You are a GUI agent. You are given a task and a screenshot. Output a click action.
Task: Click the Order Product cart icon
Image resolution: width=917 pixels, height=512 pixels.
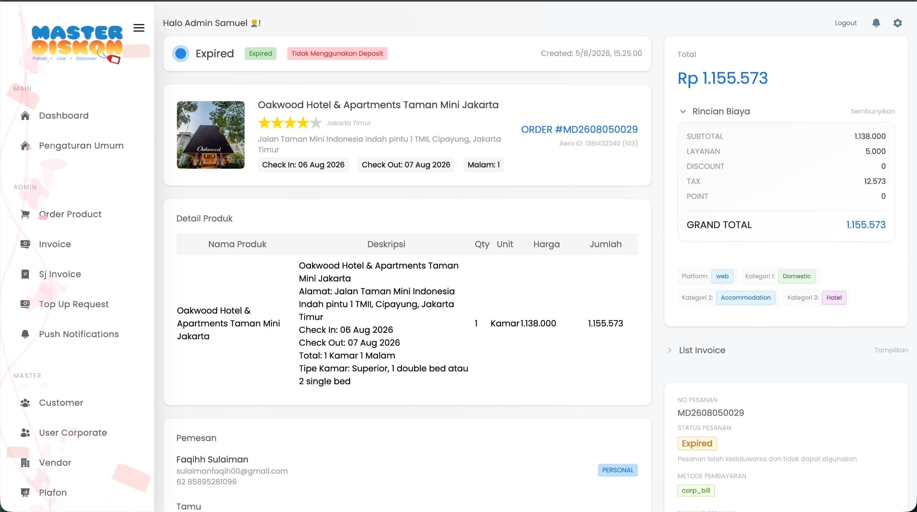click(25, 214)
